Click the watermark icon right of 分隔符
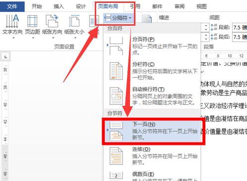Screen dimensions: 247x181 tap(147, 19)
